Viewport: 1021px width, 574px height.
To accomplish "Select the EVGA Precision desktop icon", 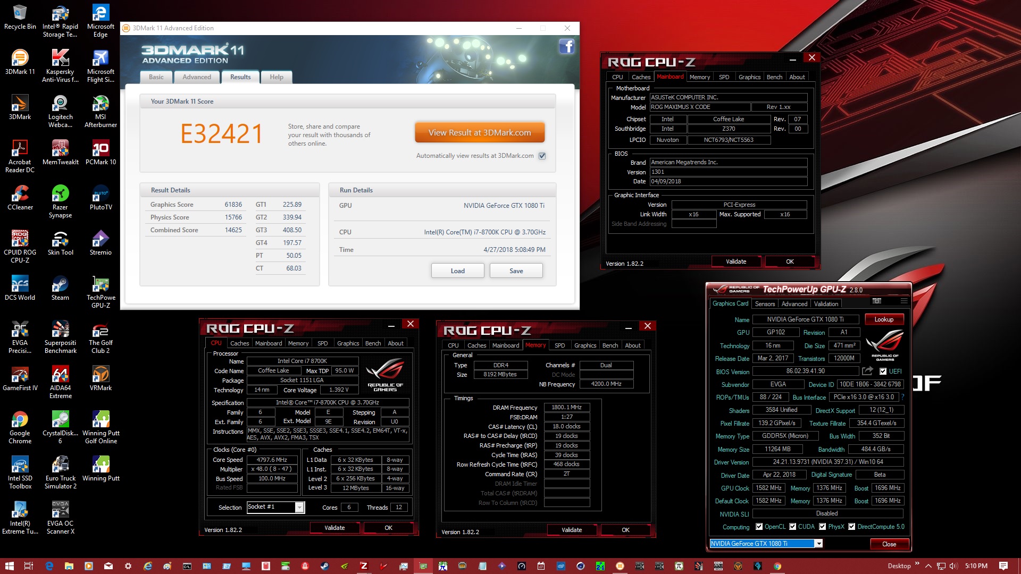I will [20, 337].
